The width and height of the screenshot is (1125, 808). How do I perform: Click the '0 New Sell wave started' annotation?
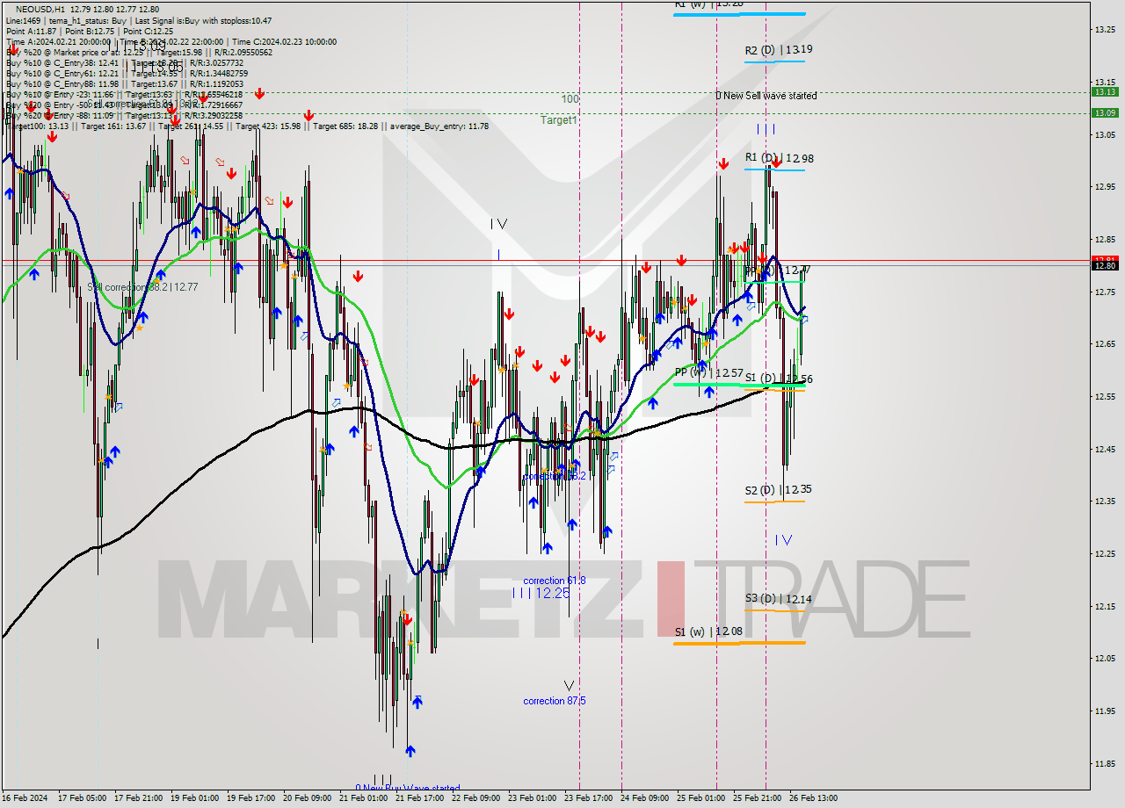pos(766,96)
